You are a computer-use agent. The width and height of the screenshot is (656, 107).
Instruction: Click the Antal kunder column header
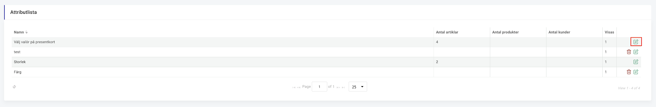click(x=559, y=32)
